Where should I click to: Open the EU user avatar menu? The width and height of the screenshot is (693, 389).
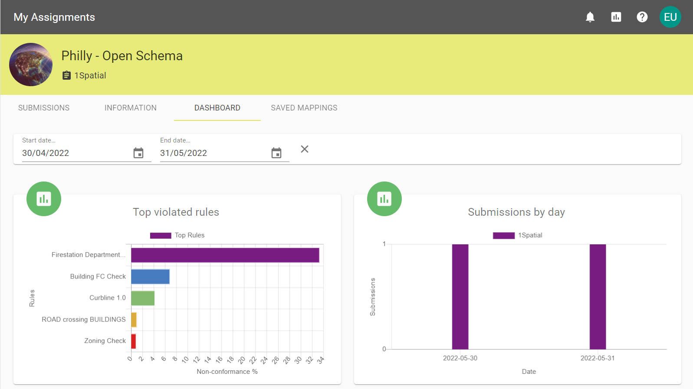click(670, 17)
